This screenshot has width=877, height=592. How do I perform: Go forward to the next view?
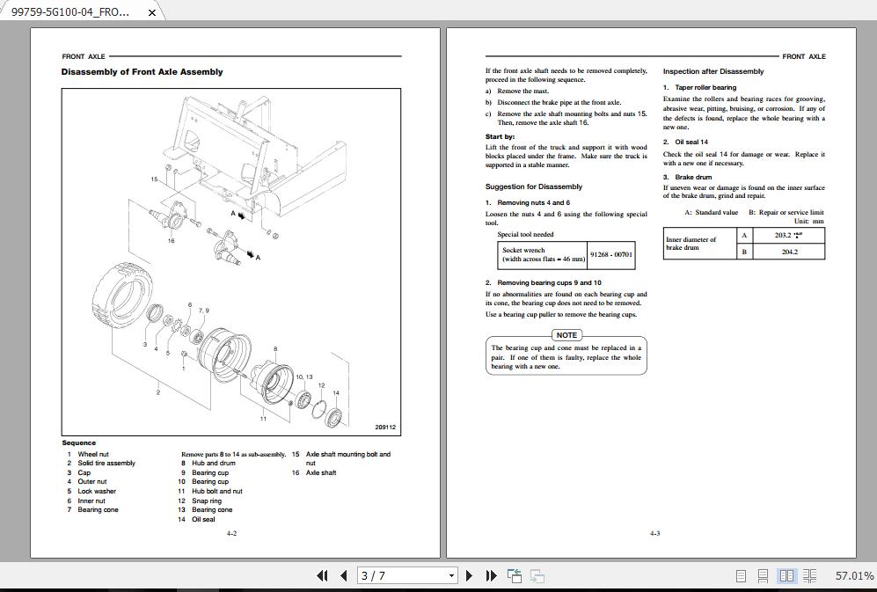click(x=537, y=575)
